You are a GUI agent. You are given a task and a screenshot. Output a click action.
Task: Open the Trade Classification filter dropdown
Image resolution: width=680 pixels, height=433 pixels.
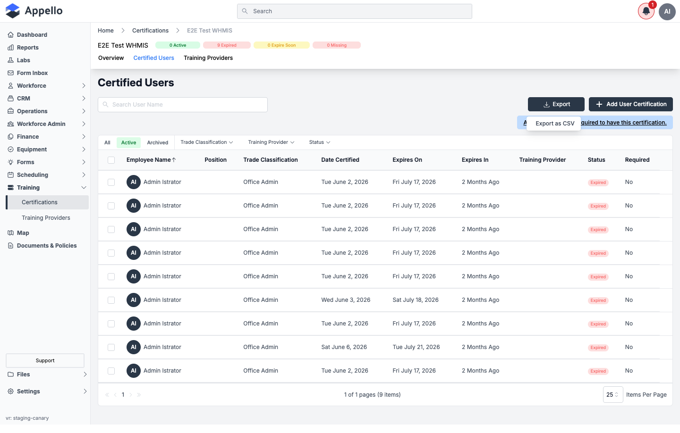click(207, 142)
